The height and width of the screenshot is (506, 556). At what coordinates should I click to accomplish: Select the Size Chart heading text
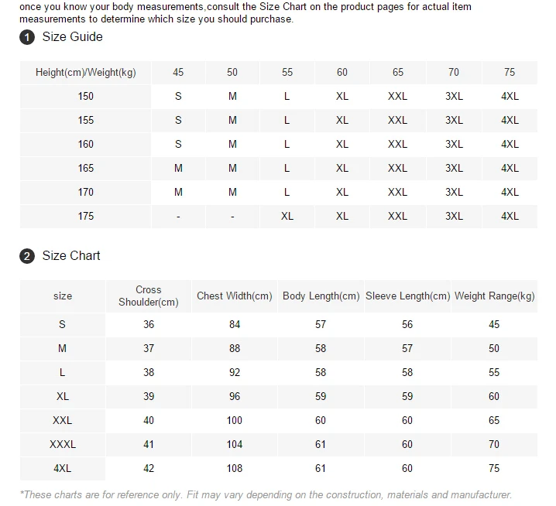point(71,255)
